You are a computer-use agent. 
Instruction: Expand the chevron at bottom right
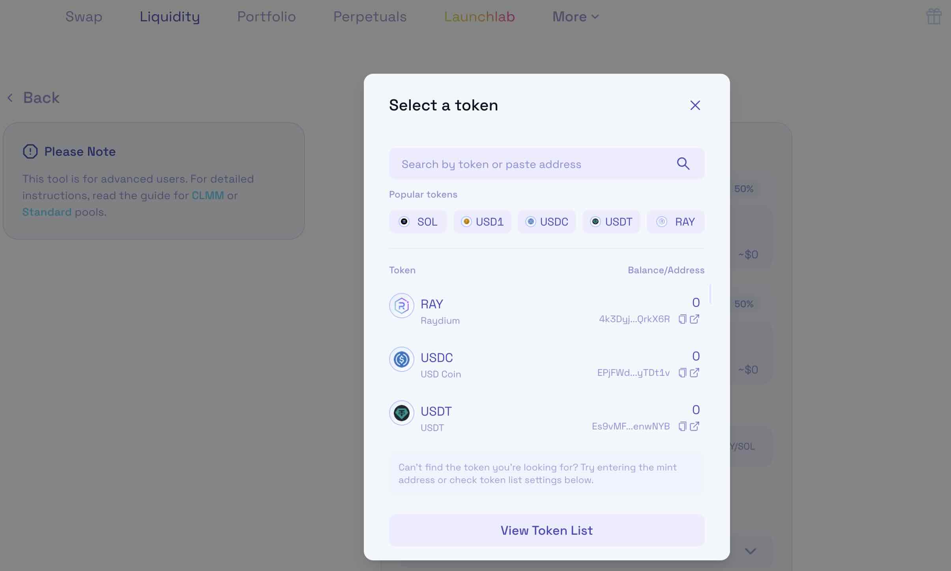click(750, 551)
